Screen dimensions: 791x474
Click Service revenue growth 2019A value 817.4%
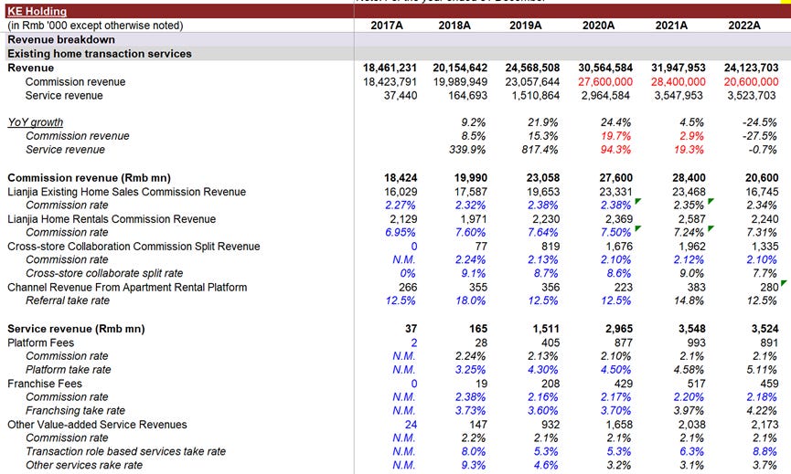[540, 149]
